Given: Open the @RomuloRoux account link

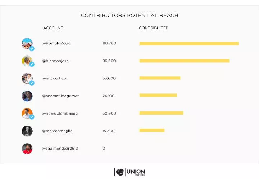Looking at the screenshot, I should pyautogui.click(x=56, y=43).
